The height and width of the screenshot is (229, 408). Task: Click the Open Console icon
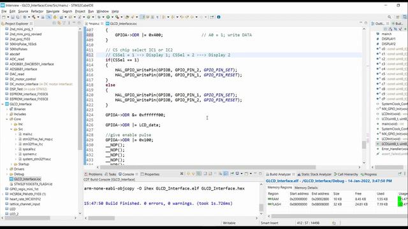(x=246, y=174)
